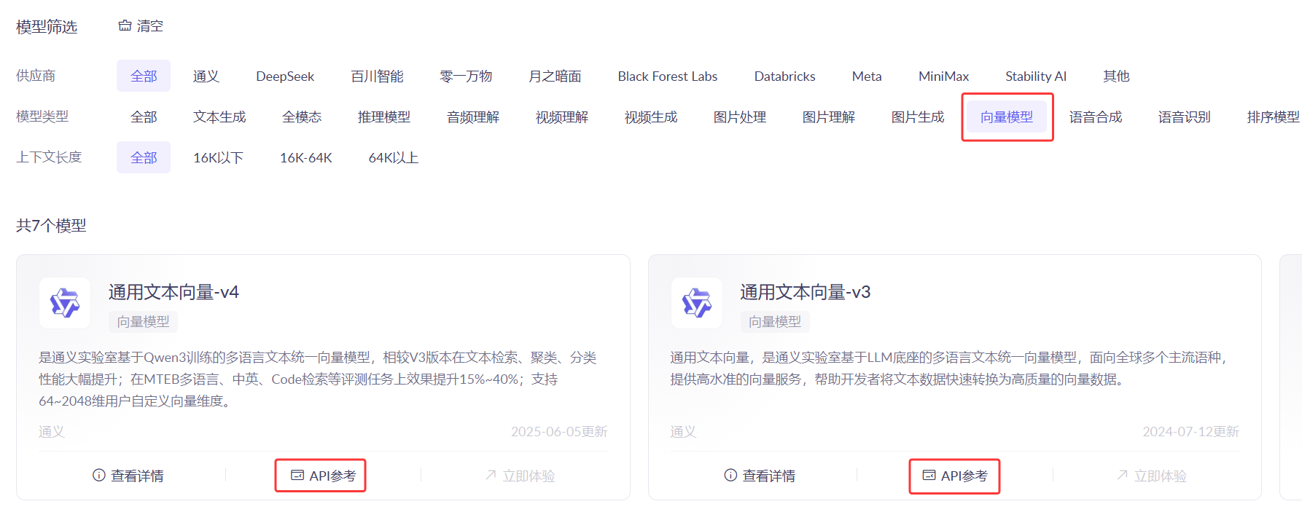Choose 图片处理 model type
1302x512 pixels.
[740, 117]
